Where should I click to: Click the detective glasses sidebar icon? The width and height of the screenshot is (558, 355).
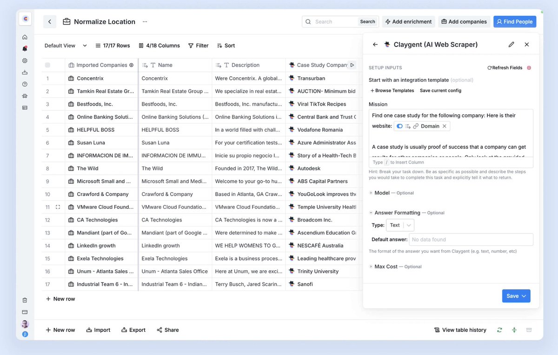pyautogui.click(x=25, y=96)
